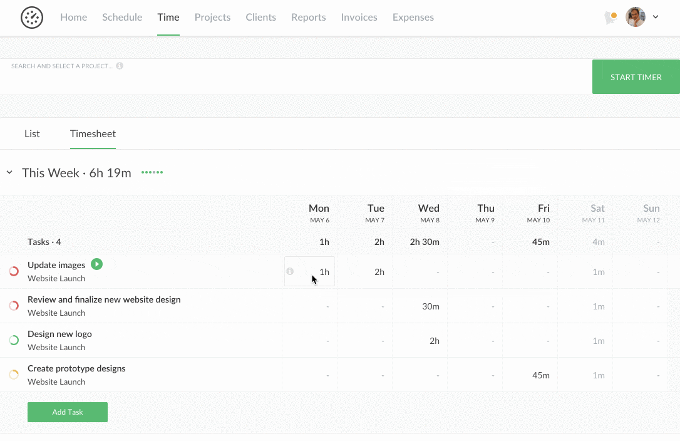Go to the Invoices page
Image resolution: width=680 pixels, height=441 pixels.
tap(359, 18)
